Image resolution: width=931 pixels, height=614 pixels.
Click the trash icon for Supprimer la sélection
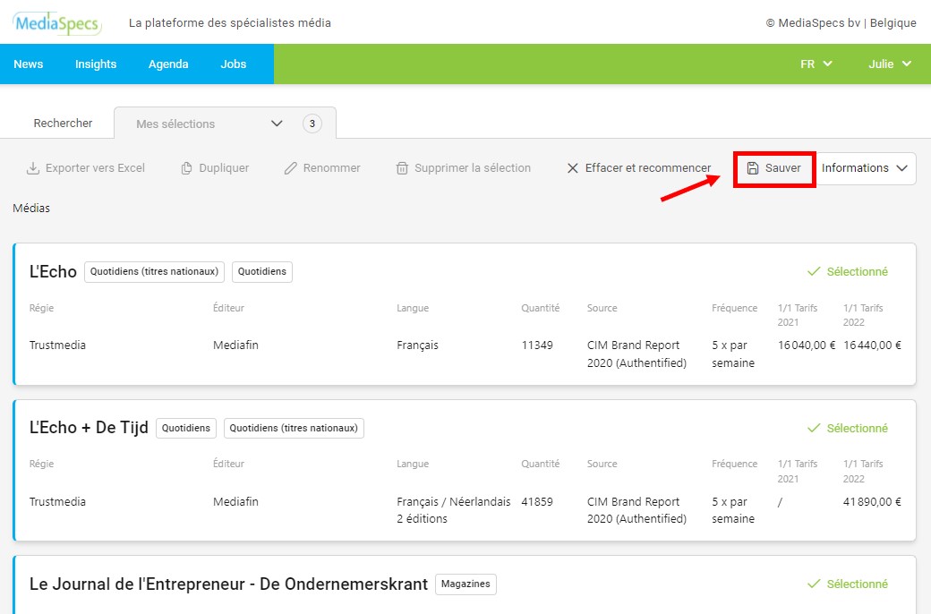pos(403,168)
